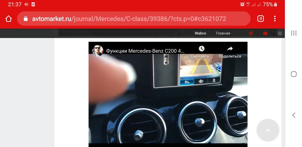
Task: Open video title Функции Mercedes-Benz C200
Action: point(145,51)
